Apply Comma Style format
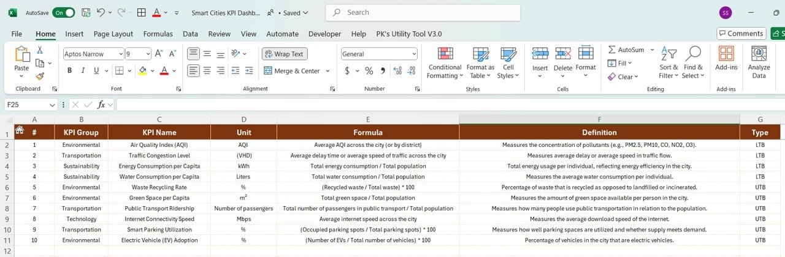The width and height of the screenshot is (785, 257). 383,71
